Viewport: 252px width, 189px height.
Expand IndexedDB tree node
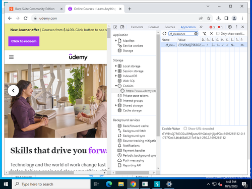pos(116,76)
